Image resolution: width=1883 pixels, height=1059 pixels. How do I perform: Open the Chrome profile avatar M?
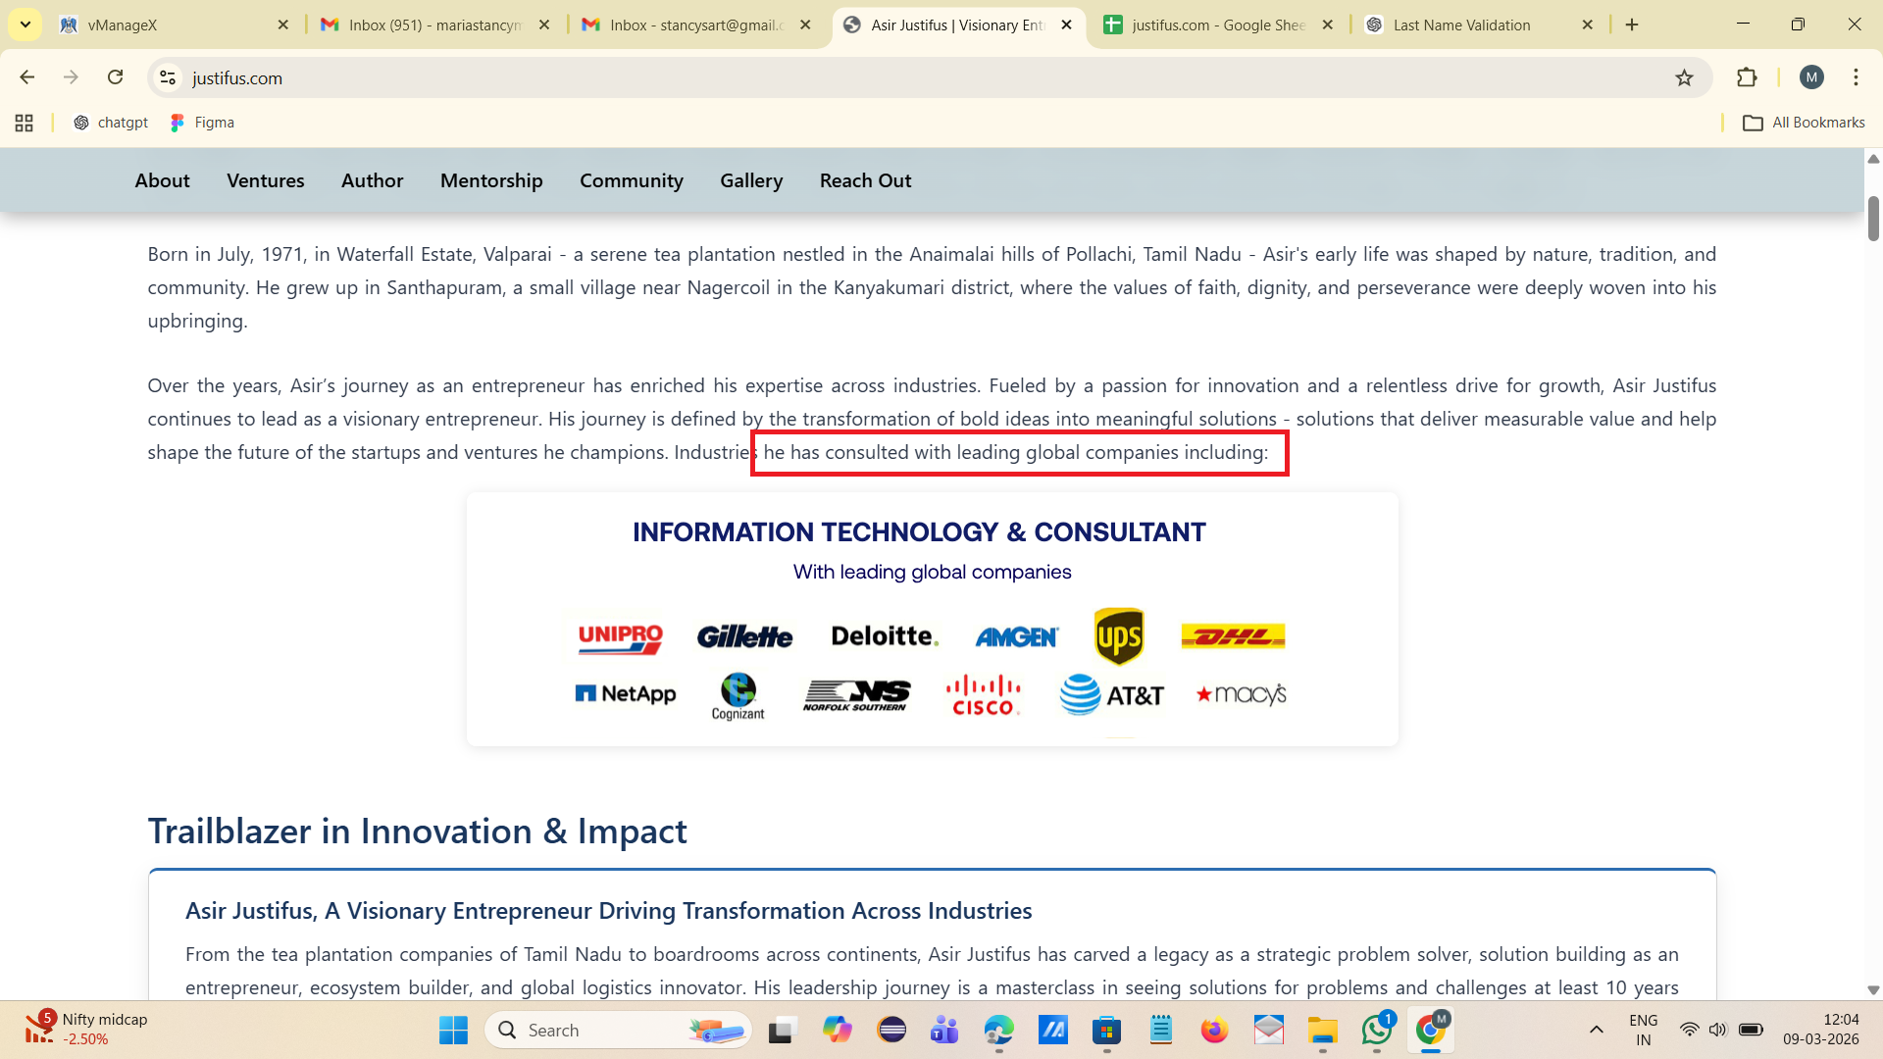point(1811,77)
